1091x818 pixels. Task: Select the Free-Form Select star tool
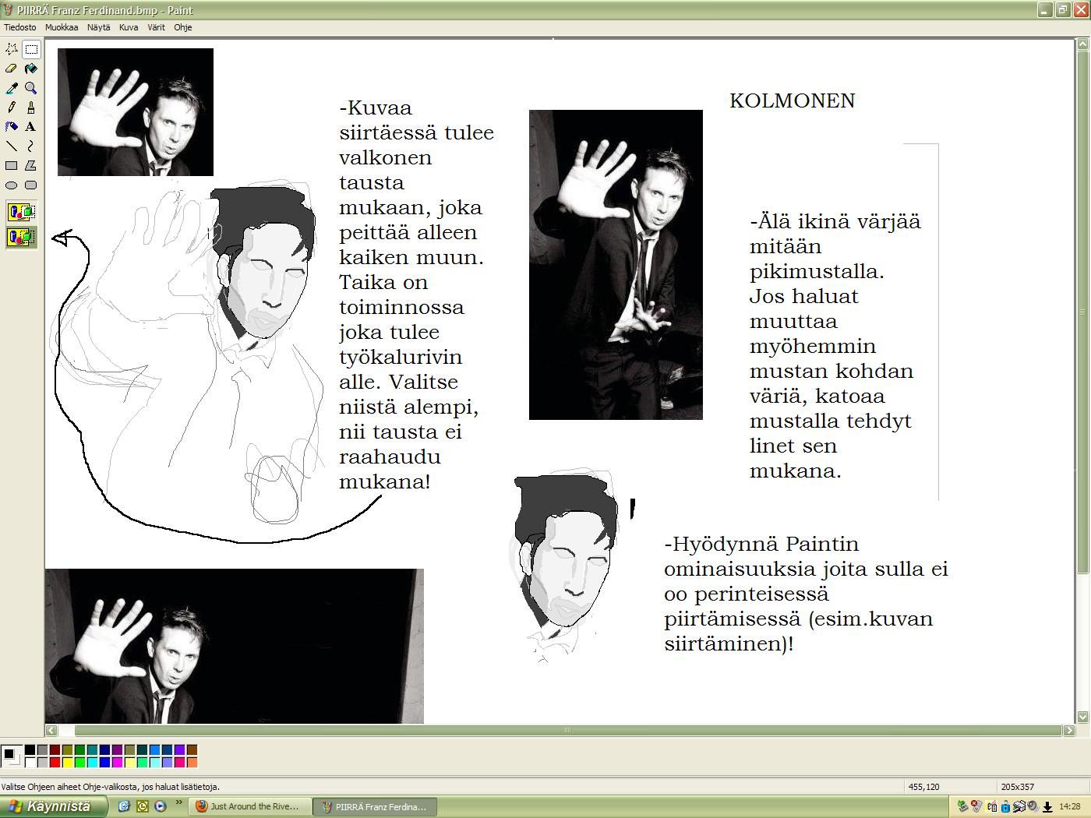(12, 49)
